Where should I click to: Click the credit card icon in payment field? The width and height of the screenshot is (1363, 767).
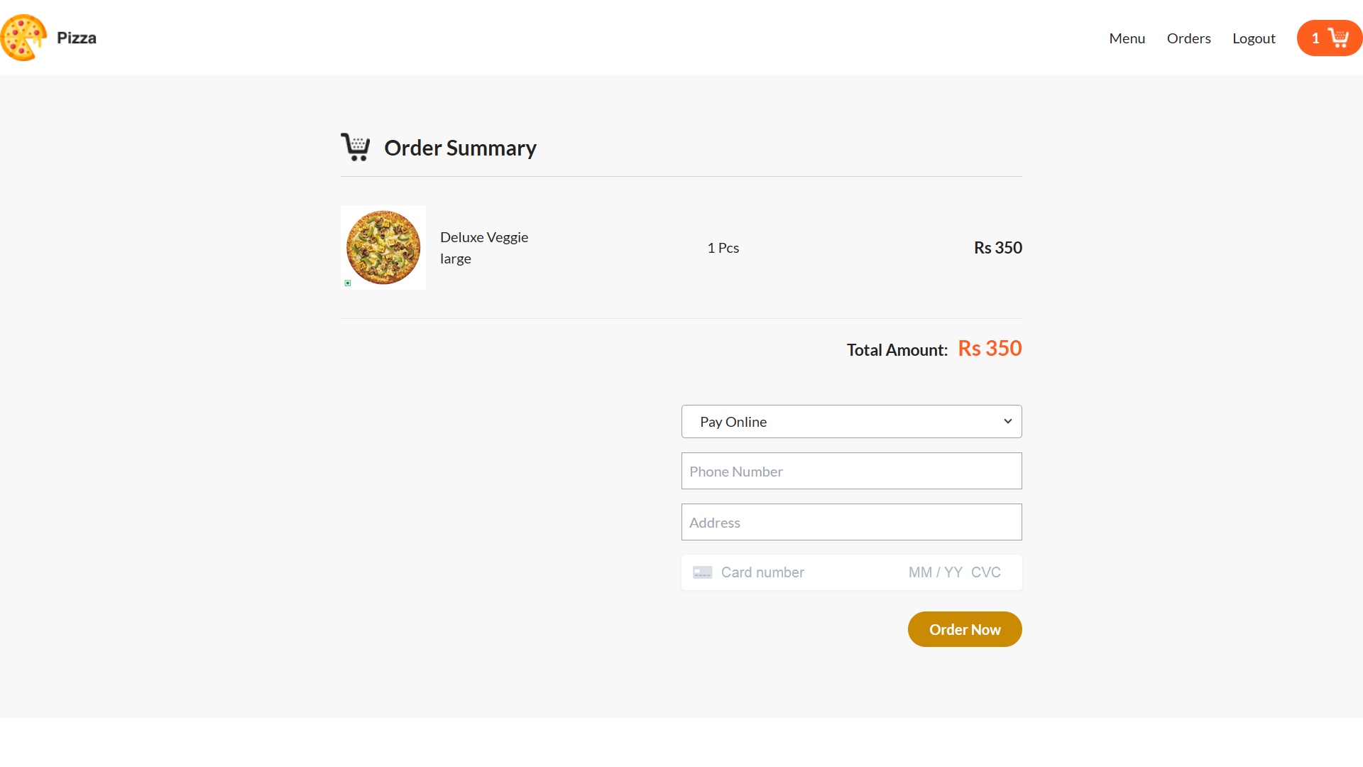(x=702, y=572)
